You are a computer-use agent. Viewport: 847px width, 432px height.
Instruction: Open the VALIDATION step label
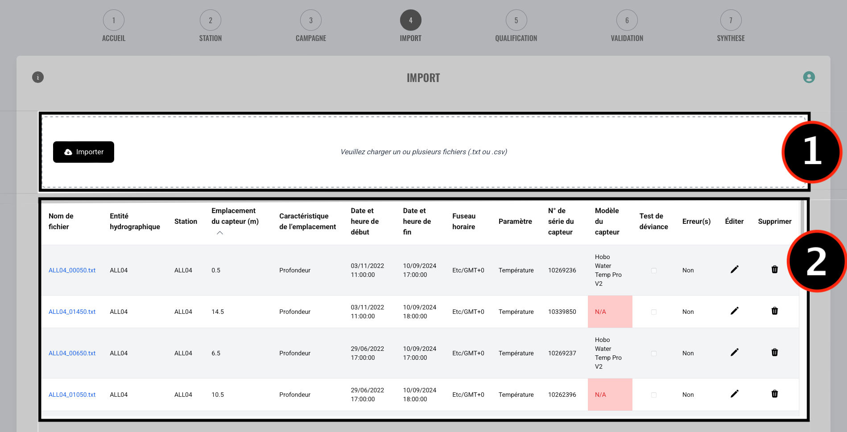[627, 38]
